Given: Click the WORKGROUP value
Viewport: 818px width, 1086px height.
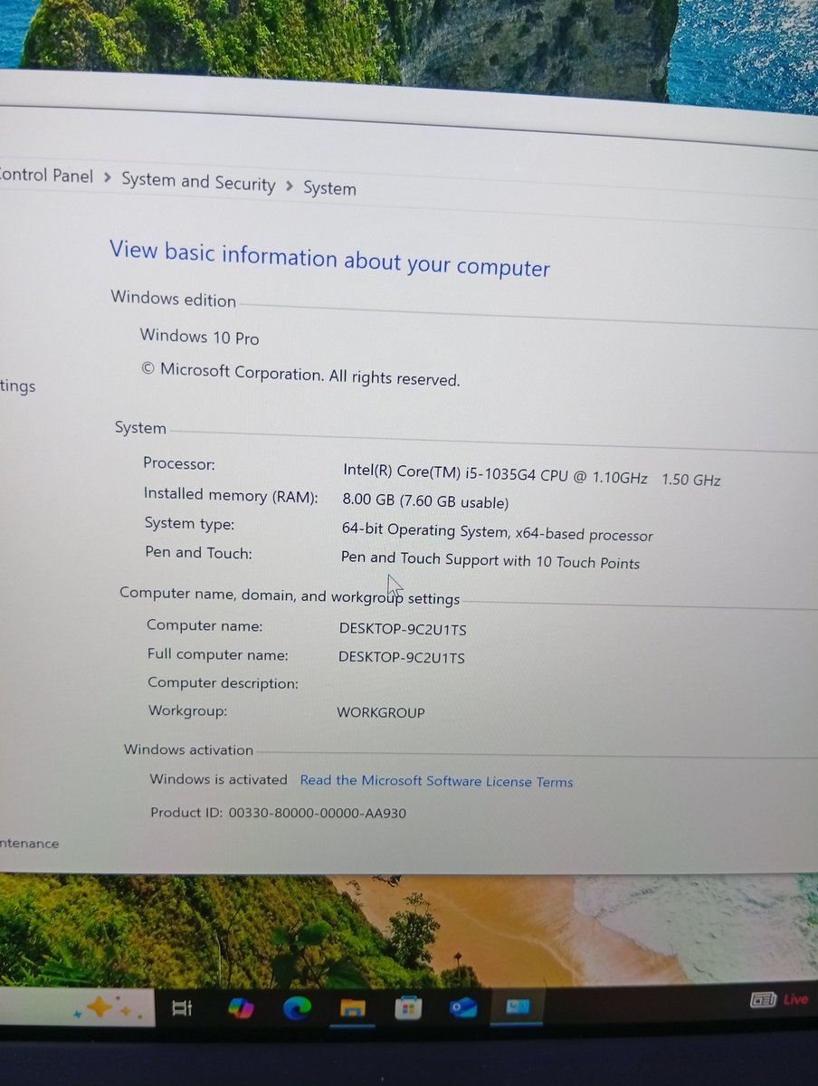Looking at the screenshot, I should click(x=380, y=712).
